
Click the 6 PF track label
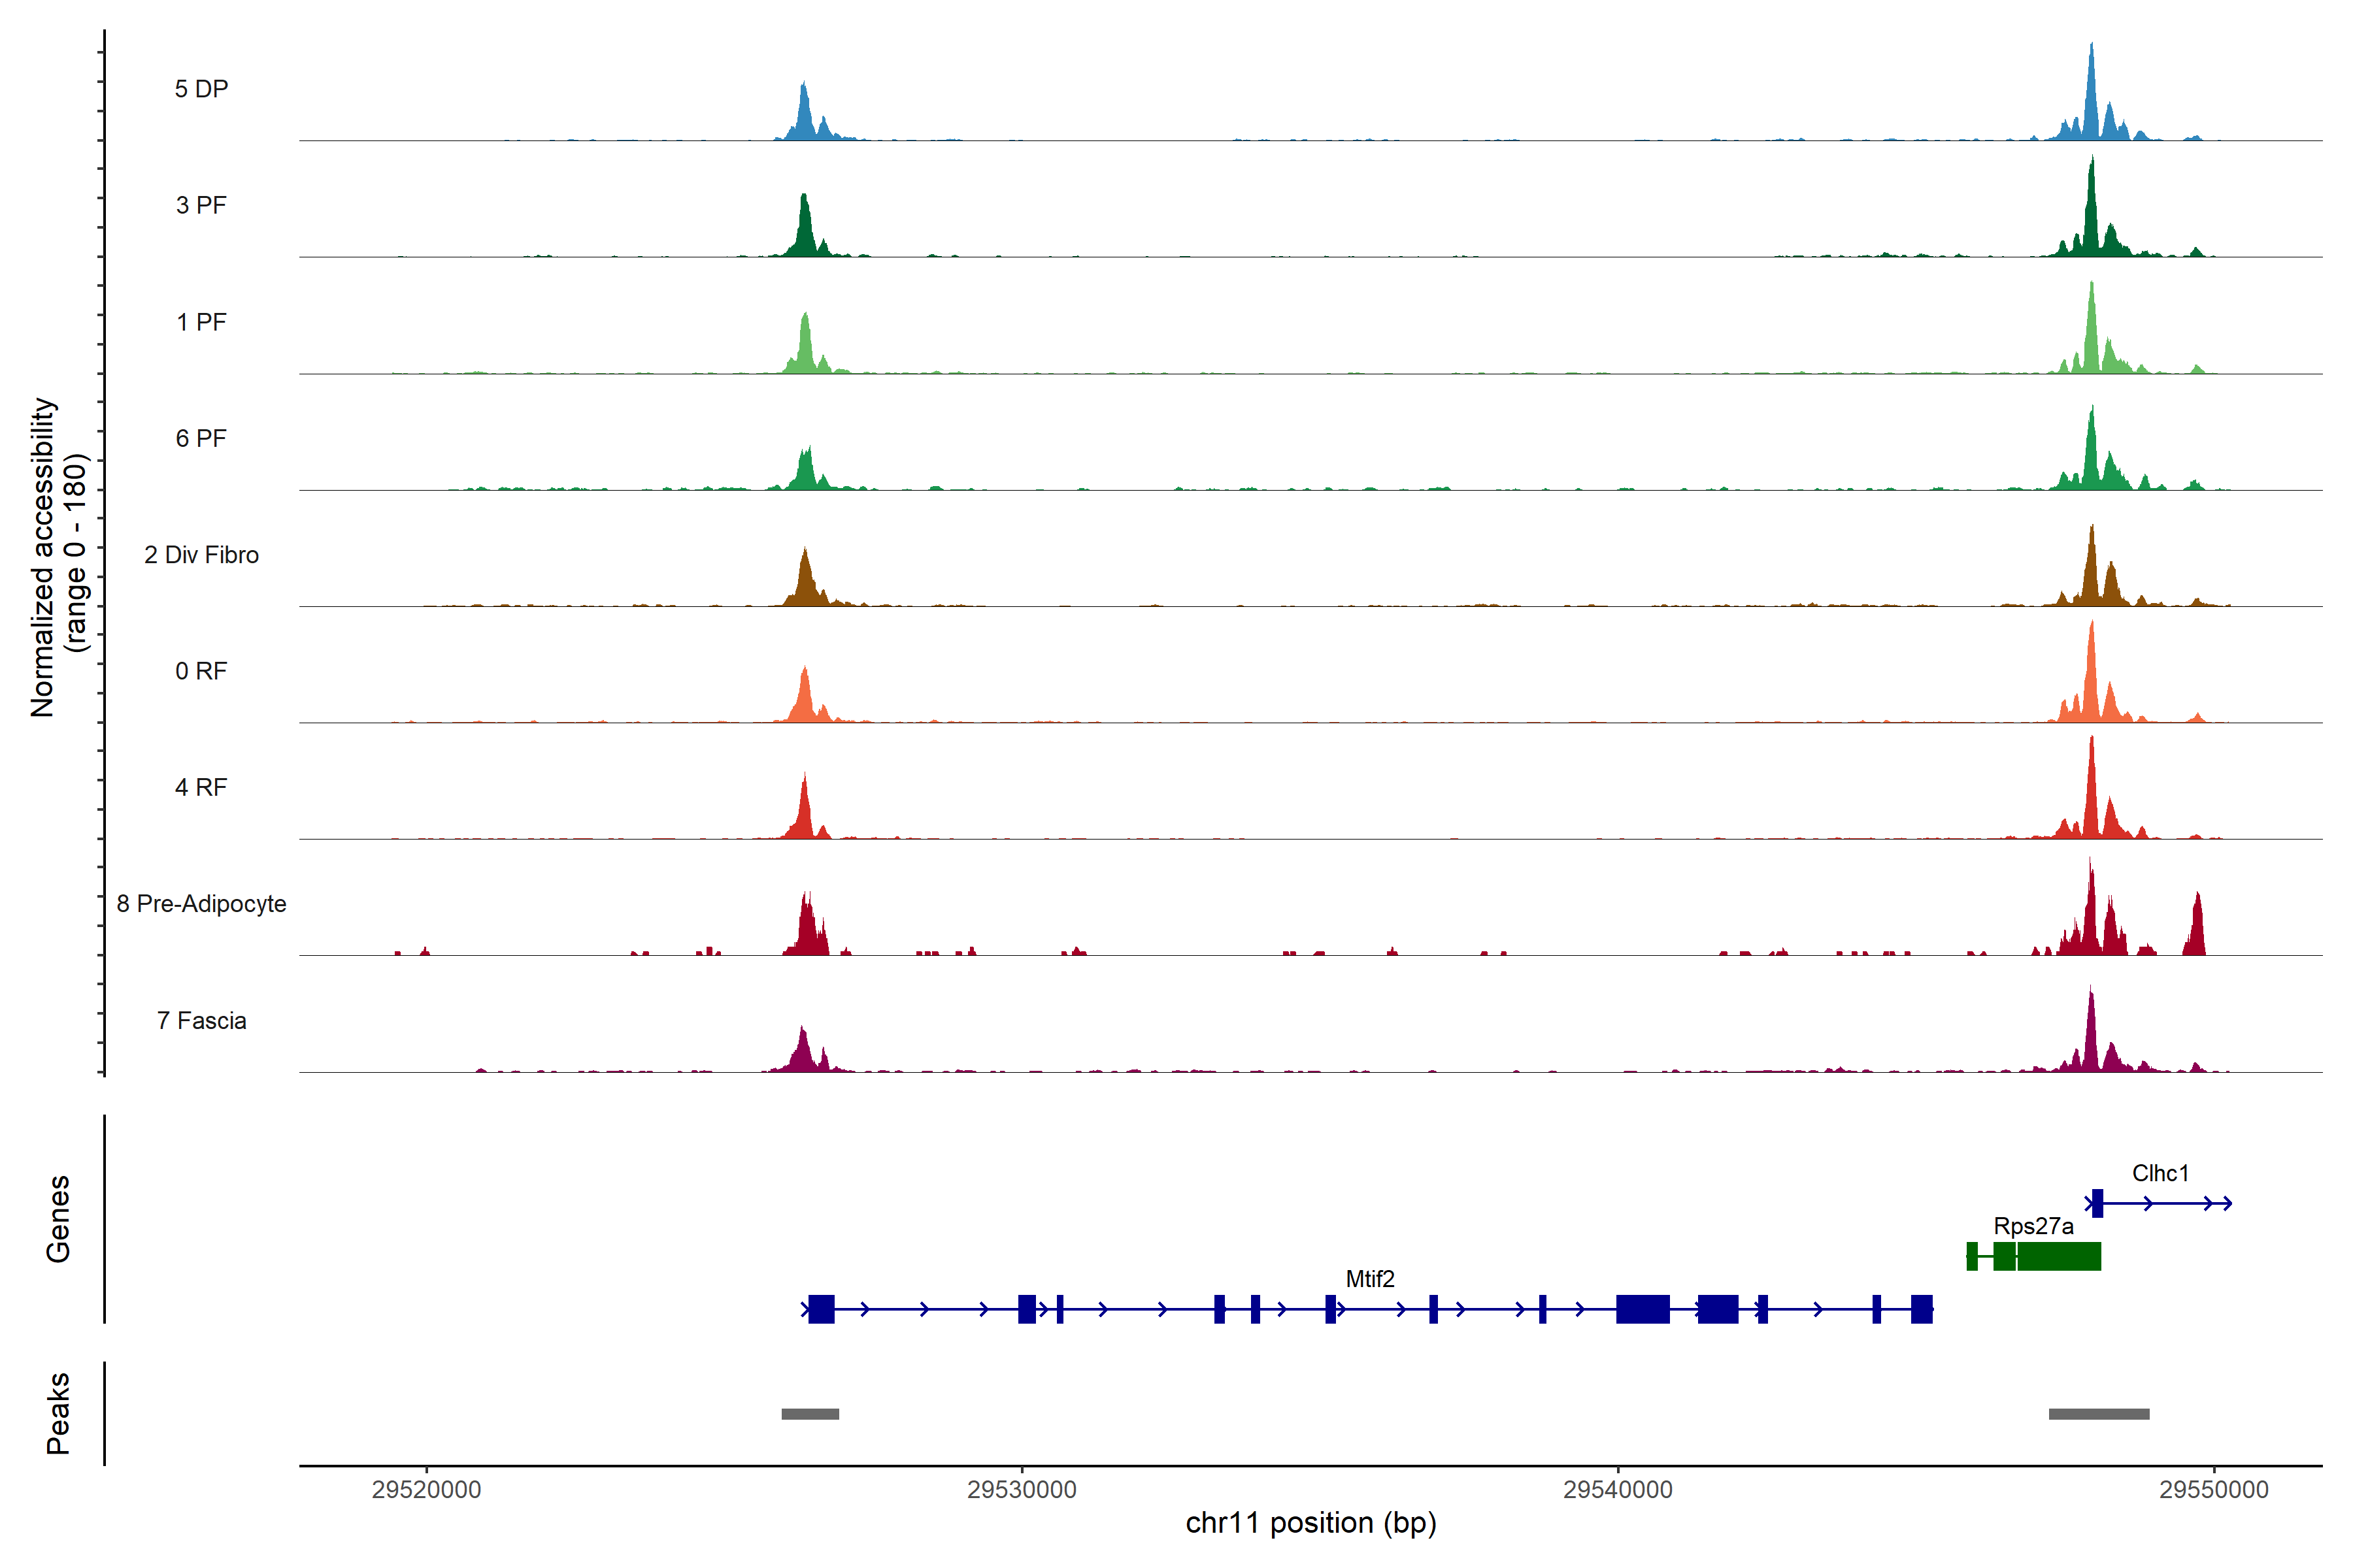[201, 438]
